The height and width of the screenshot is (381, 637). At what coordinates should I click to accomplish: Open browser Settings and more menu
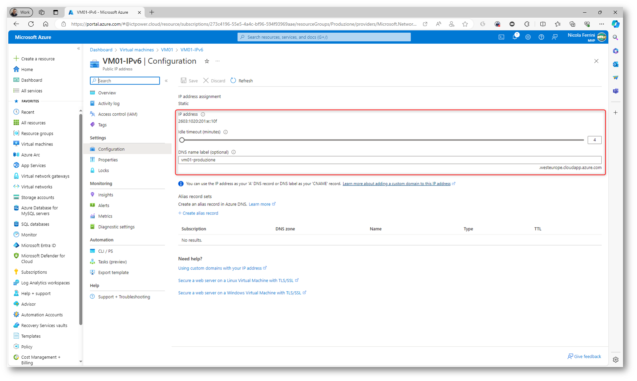[x=601, y=24]
